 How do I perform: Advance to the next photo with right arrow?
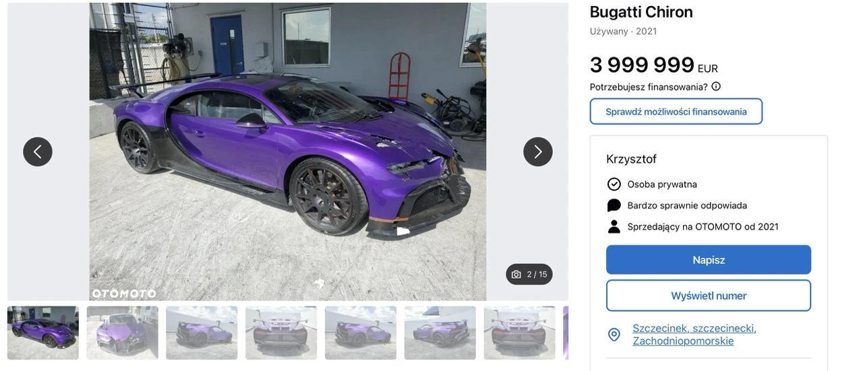tap(538, 151)
